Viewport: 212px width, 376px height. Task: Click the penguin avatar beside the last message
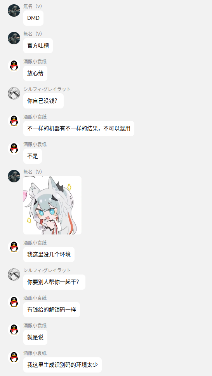14,357
